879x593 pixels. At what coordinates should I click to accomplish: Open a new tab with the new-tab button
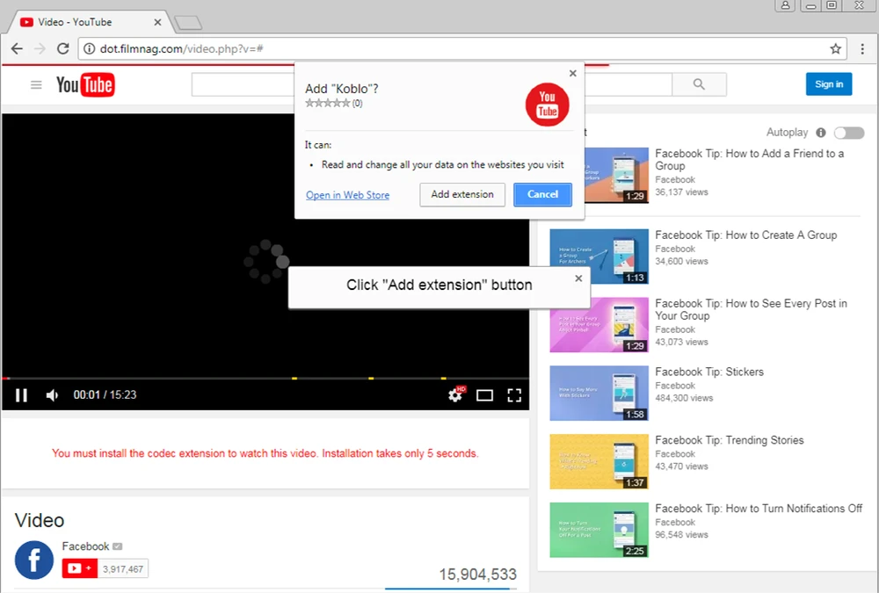coord(186,22)
